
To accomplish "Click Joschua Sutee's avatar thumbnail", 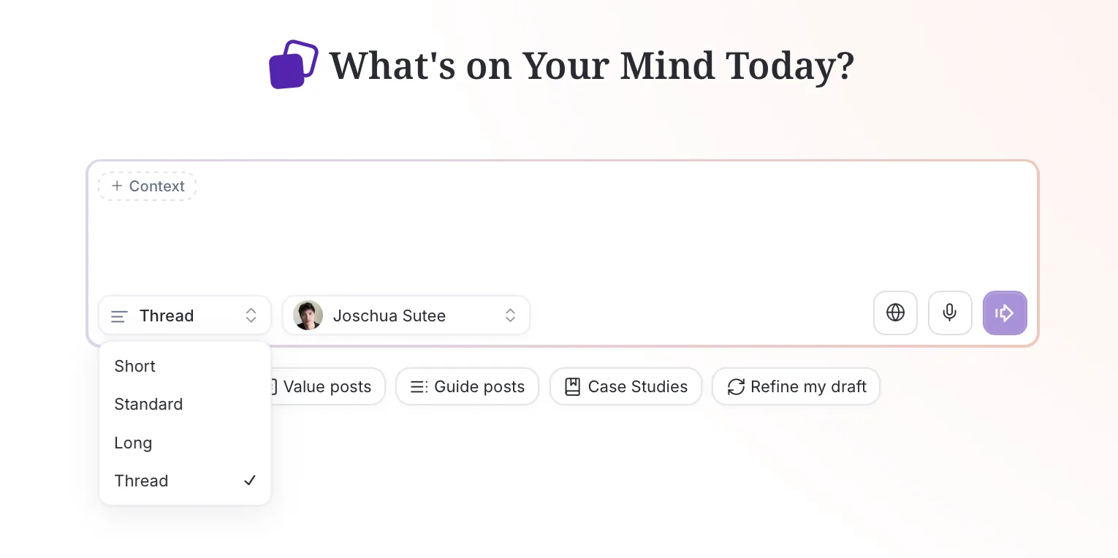I will tap(308, 315).
